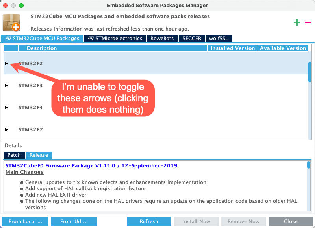315x228 pixels.
Task: Click the red close window button
Action: click(6, 6)
